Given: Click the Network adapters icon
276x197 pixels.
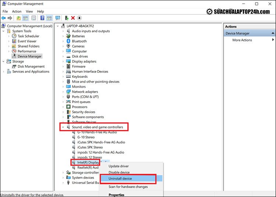Looking at the screenshot, I should point(68,92).
